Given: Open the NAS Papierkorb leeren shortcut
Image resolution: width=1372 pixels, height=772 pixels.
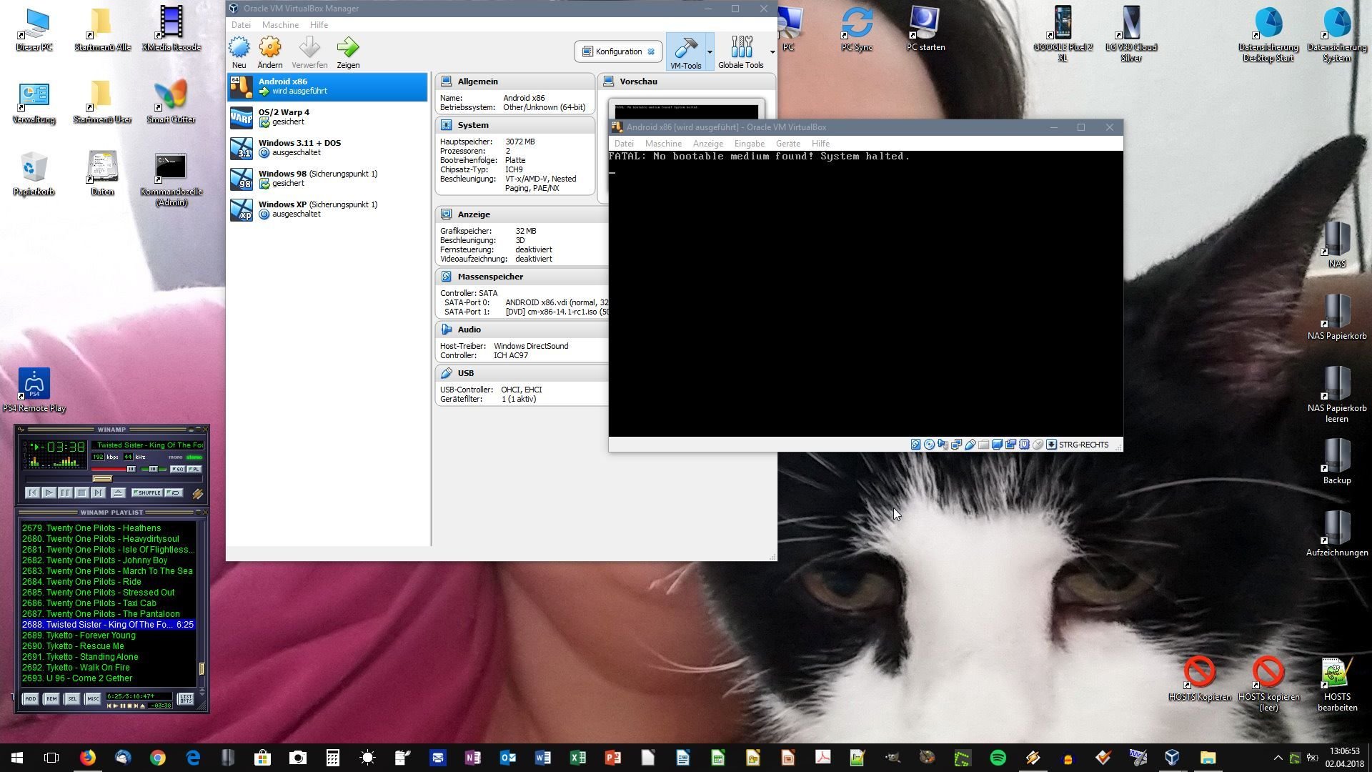Looking at the screenshot, I should pyautogui.click(x=1337, y=395).
